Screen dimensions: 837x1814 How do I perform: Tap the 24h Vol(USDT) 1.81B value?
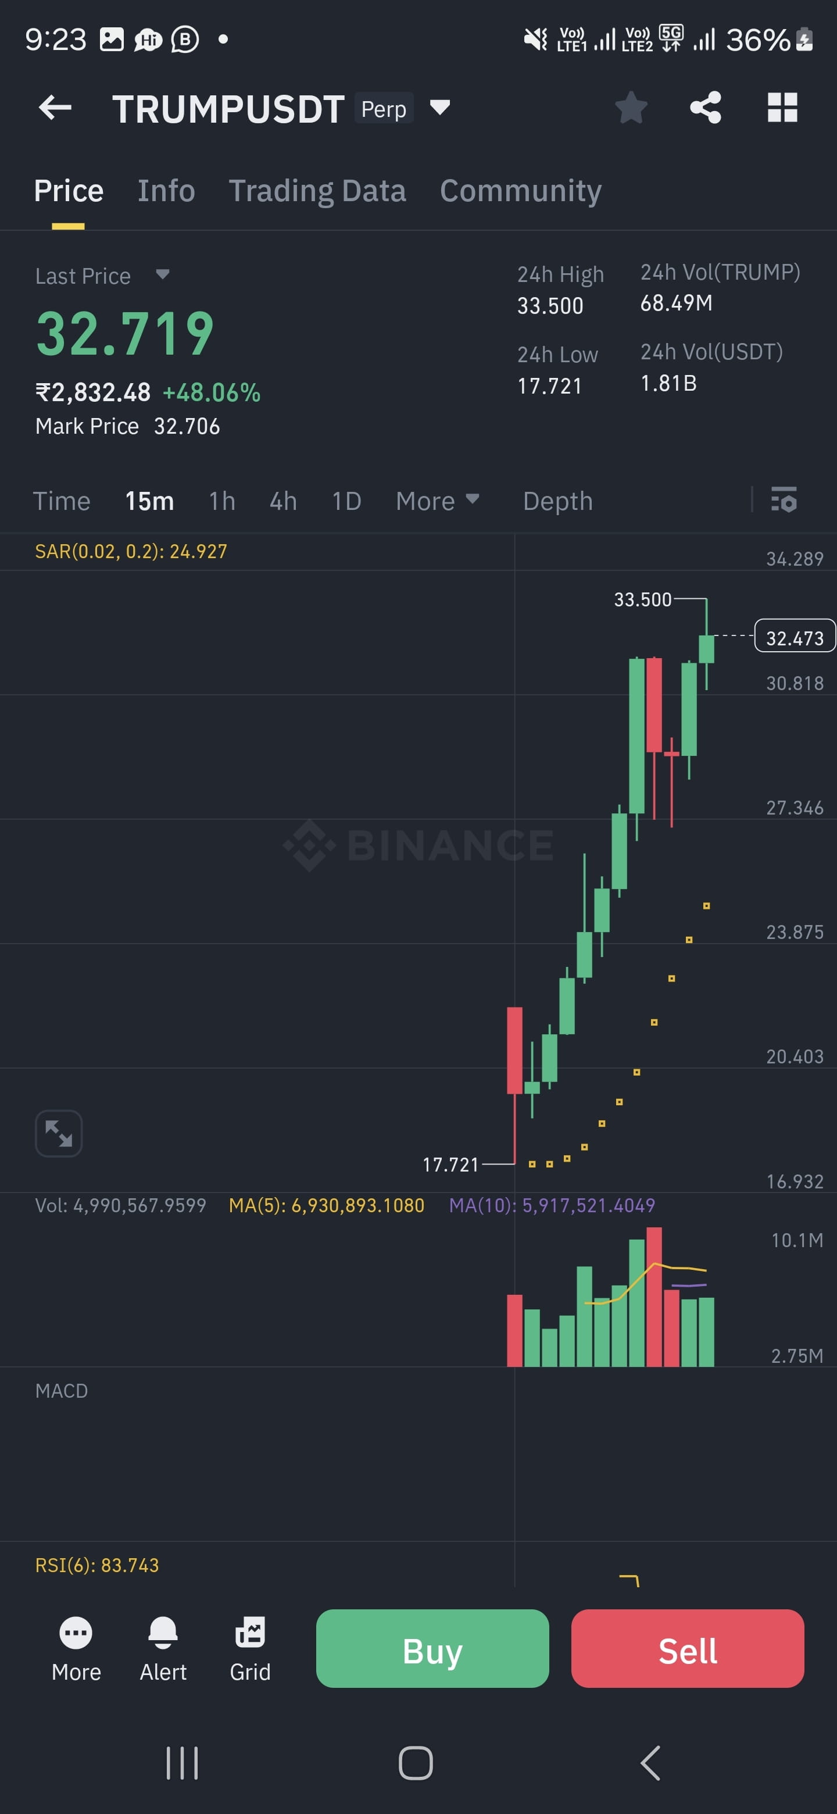(669, 383)
